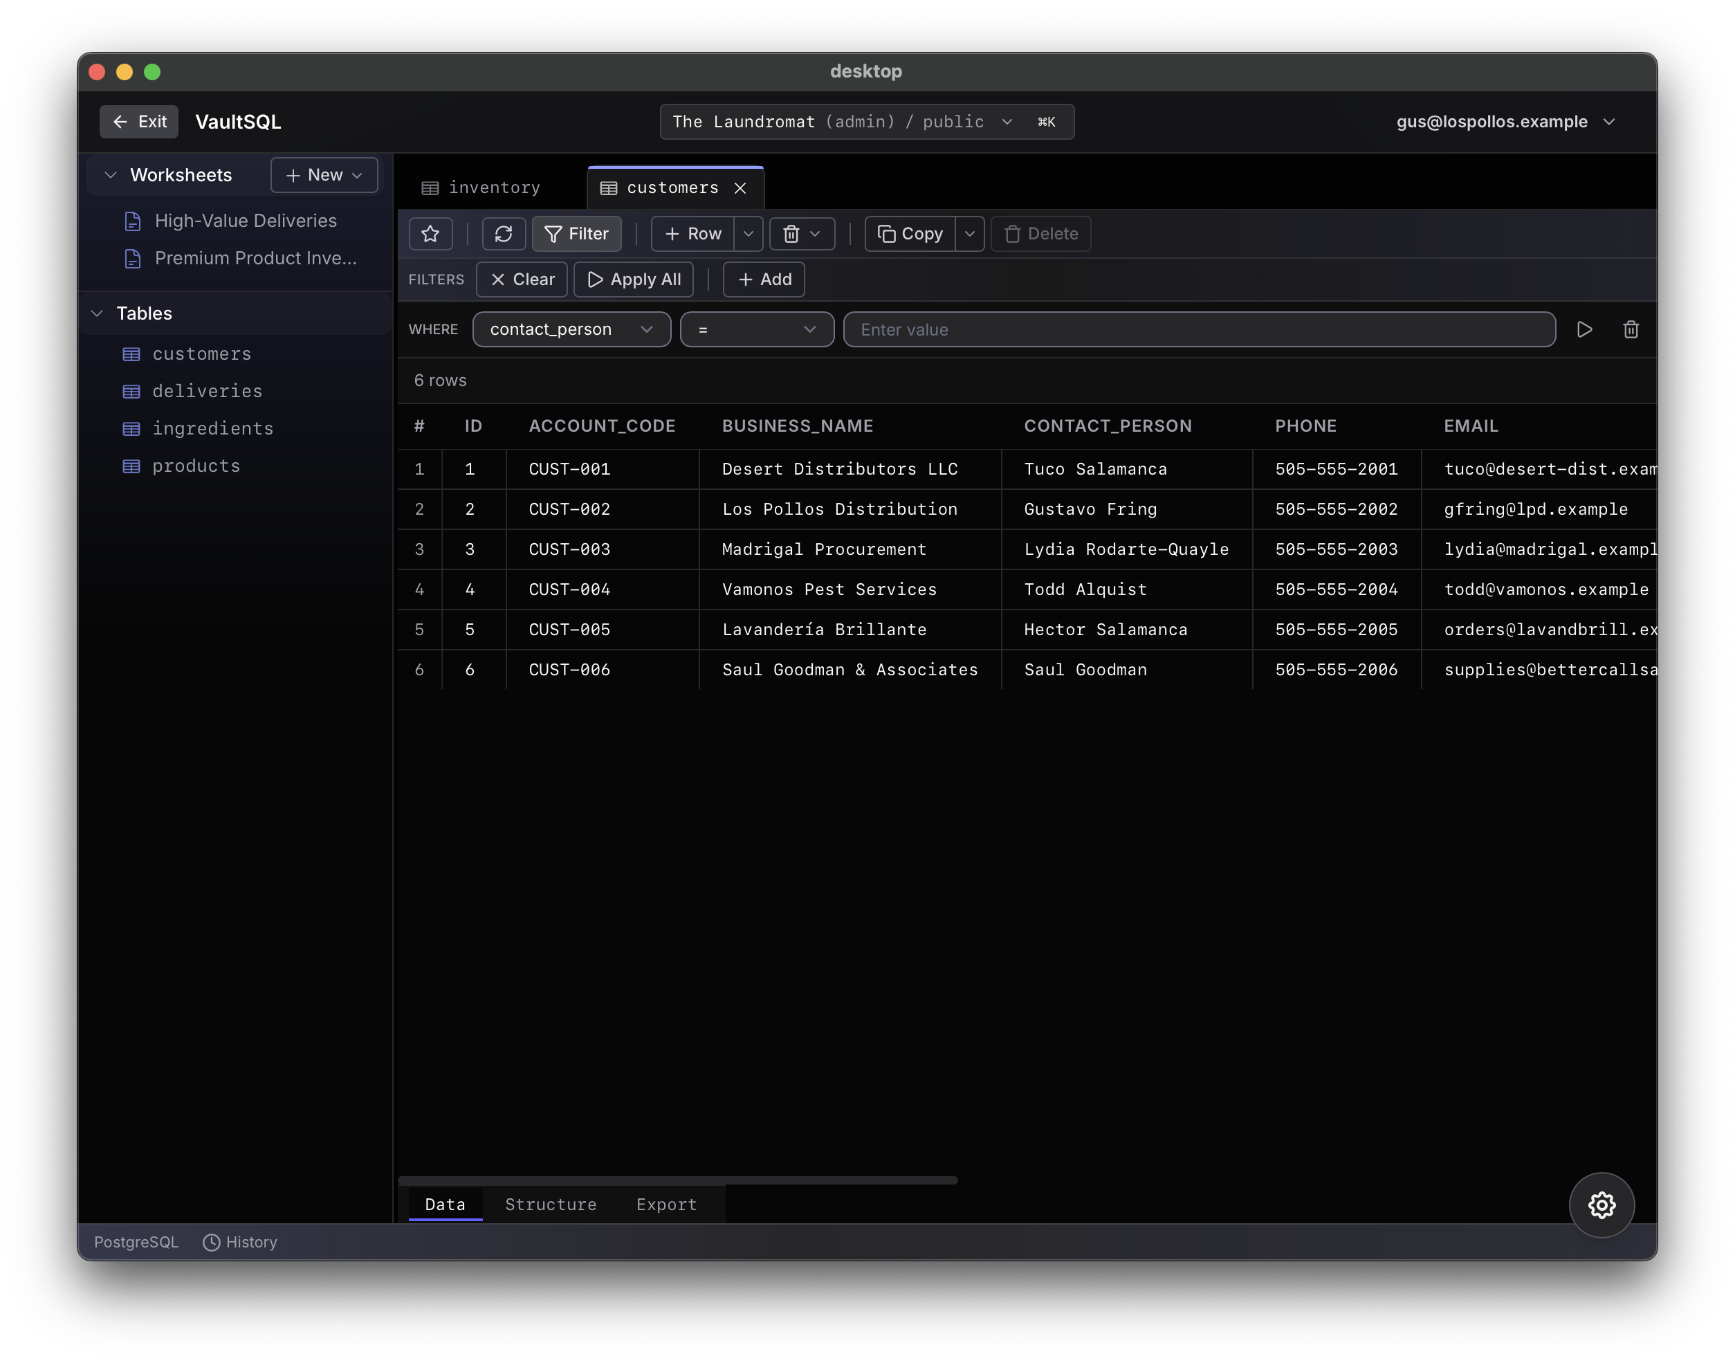Toggle the Filter button
This screenshot has height=1363, width=1735.
576,234
